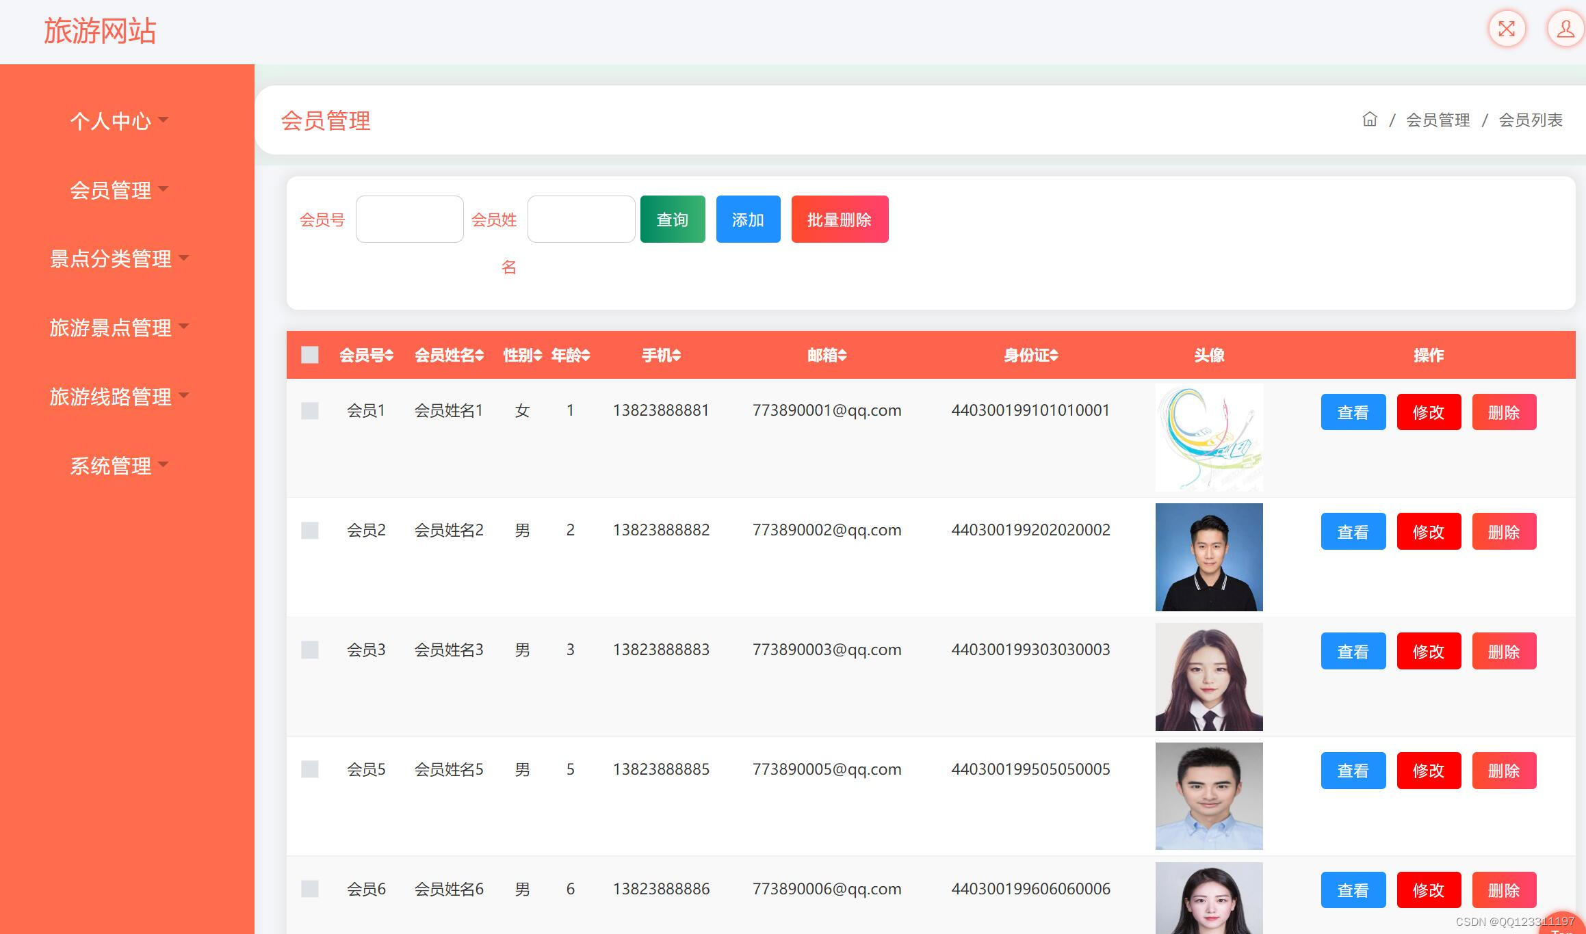View details of 会员6 with 查看
This screenshot has width=1586, height=934.
(1353, 890)
